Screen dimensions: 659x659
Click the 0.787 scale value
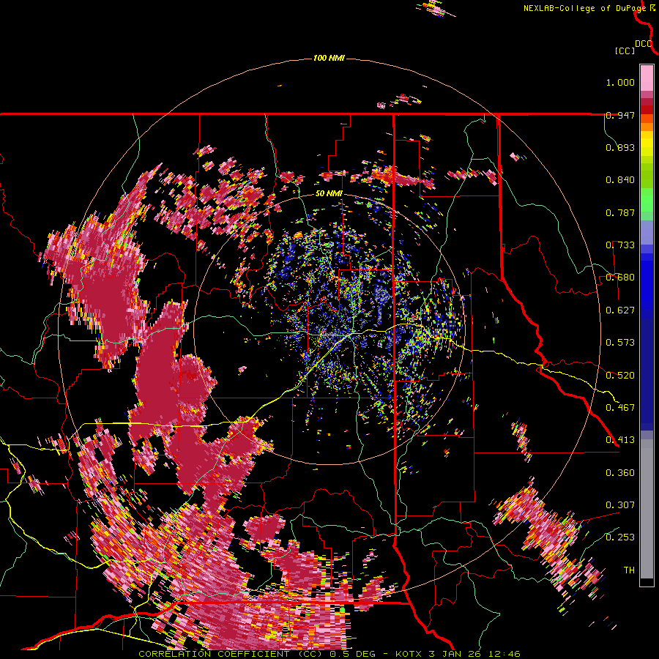[620, 212]
